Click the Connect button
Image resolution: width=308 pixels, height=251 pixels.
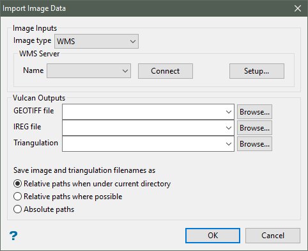click(166, 71)
